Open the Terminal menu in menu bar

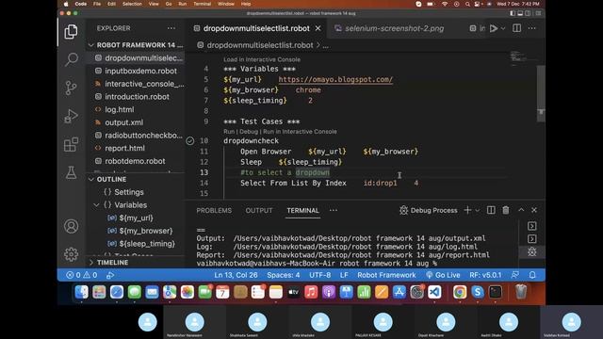202,4
